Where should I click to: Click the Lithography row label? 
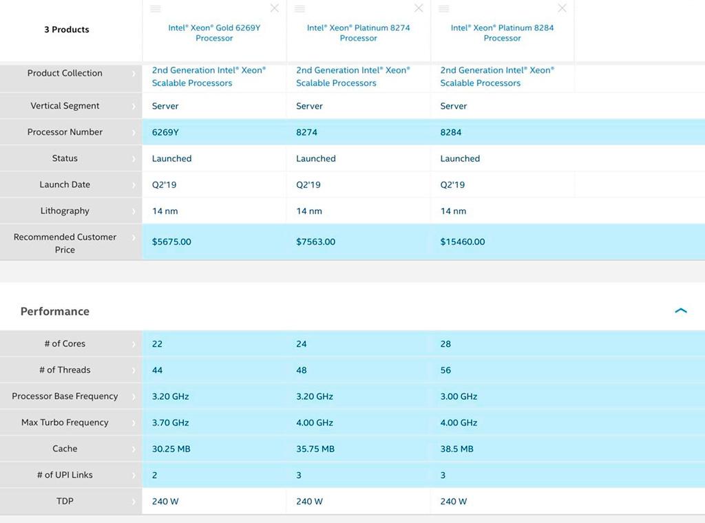[65, 211]
